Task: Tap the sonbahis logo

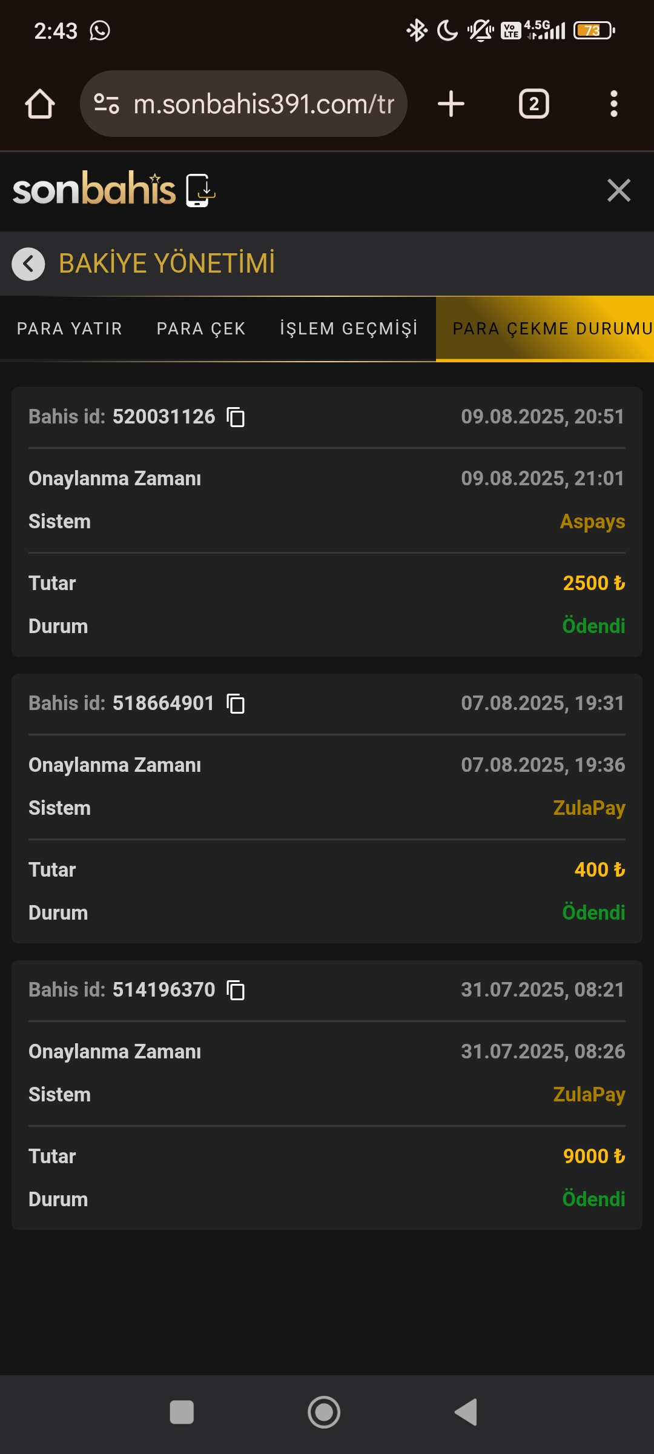Action: tap(94, 190)
